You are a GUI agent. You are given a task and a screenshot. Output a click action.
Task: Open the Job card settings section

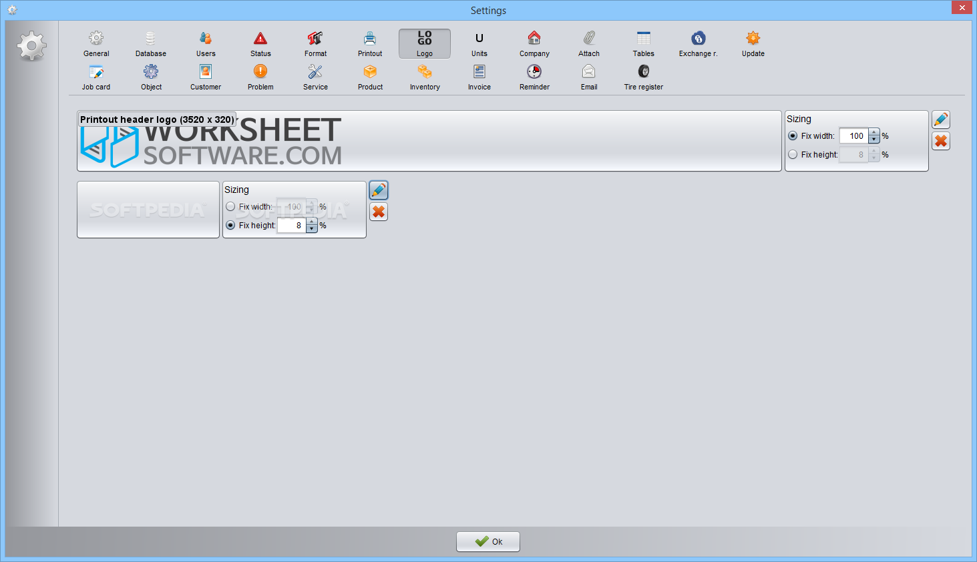(96, 77)
